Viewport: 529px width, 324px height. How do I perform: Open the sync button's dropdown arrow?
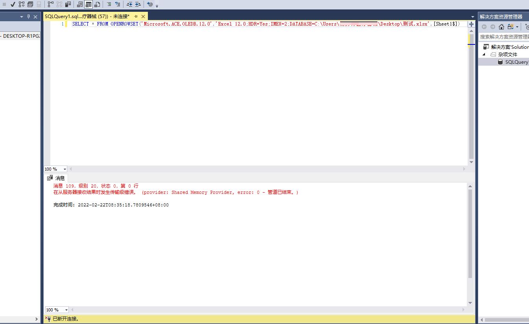[517, 27]
